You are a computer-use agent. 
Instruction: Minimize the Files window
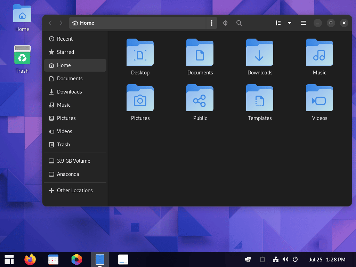pyautogui.click(x=318, y=23)
